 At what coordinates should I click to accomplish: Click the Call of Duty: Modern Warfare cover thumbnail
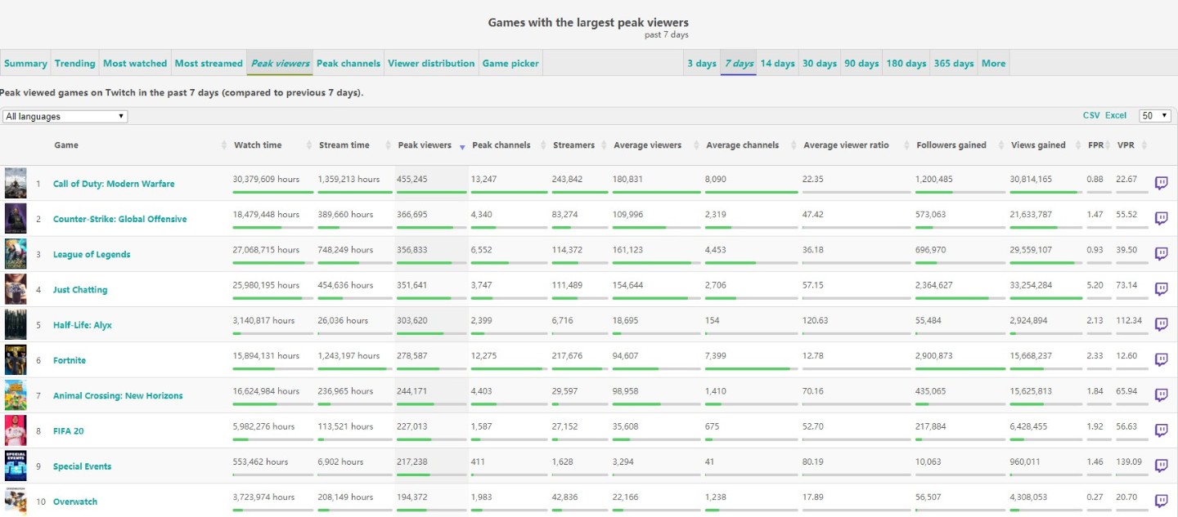(x=16, y=183)
